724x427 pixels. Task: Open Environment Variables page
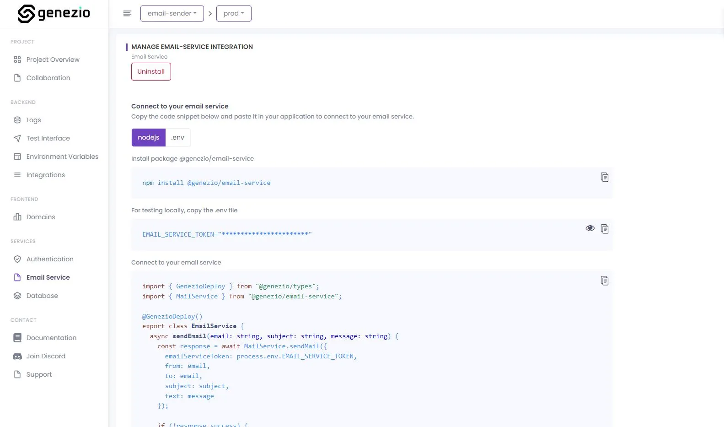click(62, 157)
